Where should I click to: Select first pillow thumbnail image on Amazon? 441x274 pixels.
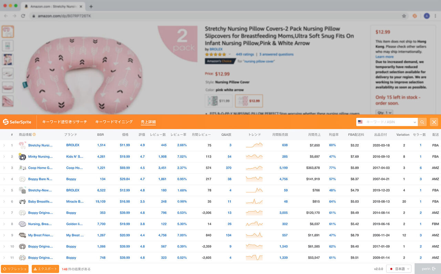pyautogui.click(x=8, y=31)
